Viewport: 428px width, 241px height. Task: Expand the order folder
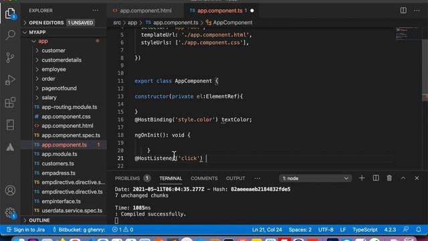[64, 79]
